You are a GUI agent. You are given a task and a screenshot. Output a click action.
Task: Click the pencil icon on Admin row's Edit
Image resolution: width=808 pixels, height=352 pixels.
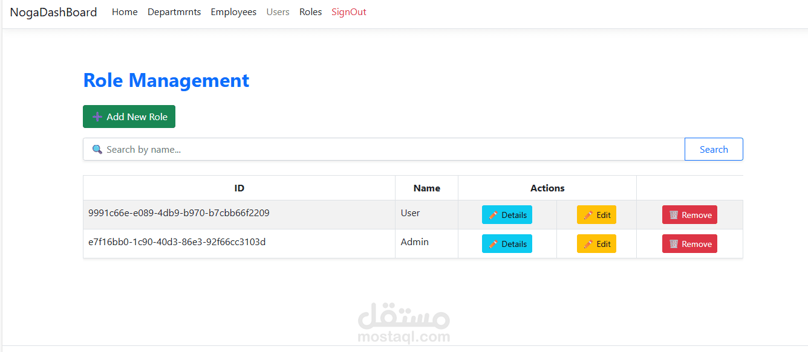(x=588, y=244)
